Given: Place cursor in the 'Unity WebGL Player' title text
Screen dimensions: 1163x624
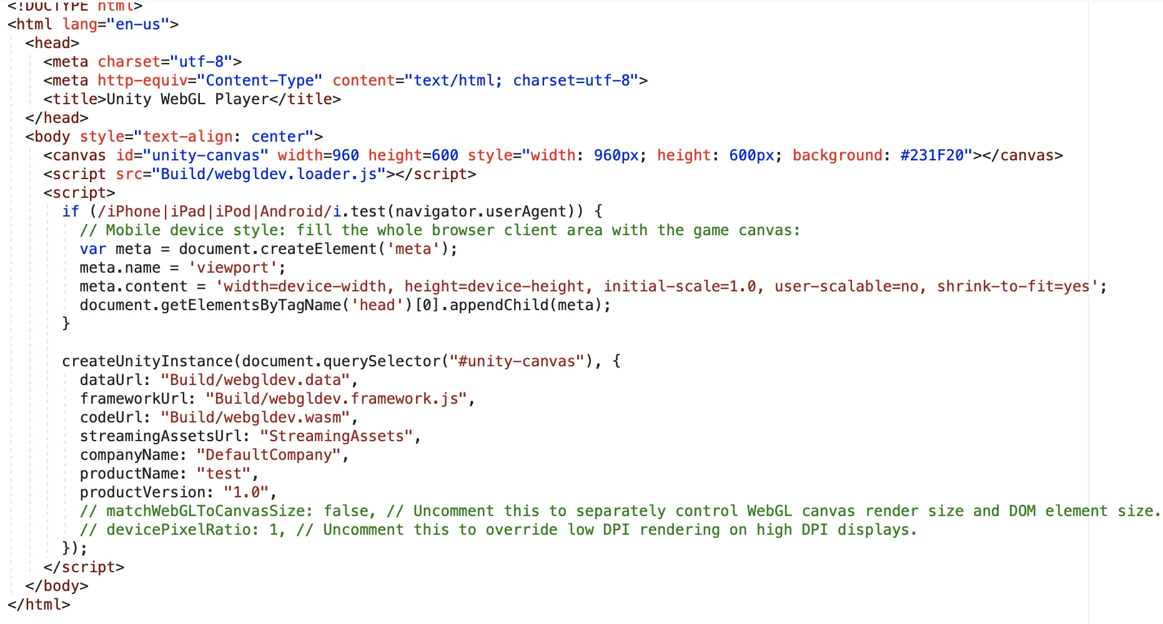Looking at the screenshot, I should [187, 99].
